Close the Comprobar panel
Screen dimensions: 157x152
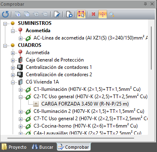tap(152, 4)
